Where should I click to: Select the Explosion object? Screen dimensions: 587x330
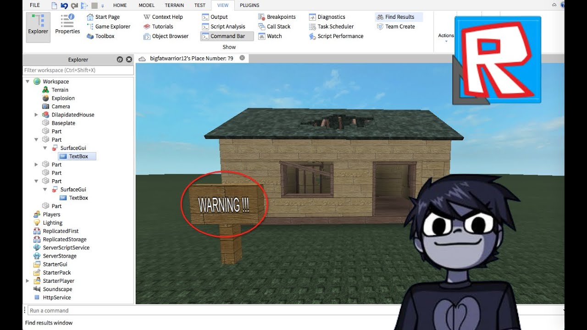pyautogui.click(x=58, y=98)
